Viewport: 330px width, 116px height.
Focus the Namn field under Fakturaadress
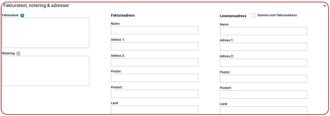coord(155,30)
